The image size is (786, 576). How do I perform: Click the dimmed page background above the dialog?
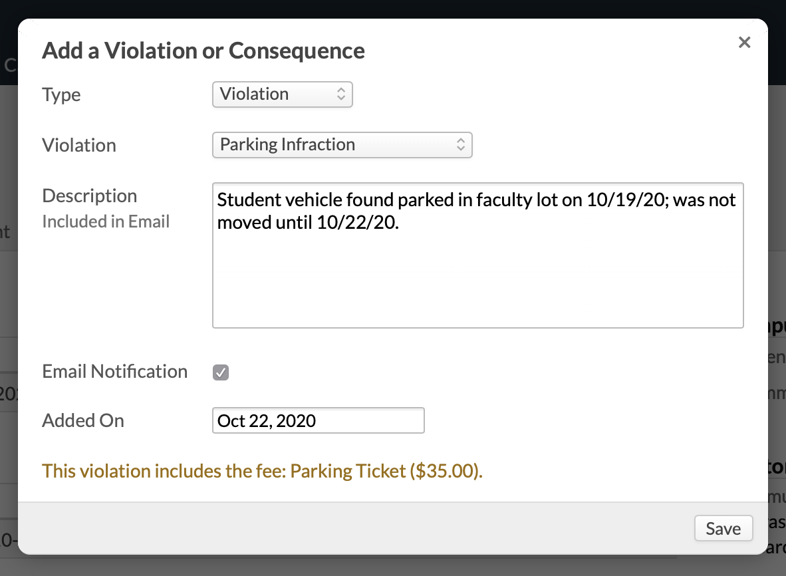[399, 8]
